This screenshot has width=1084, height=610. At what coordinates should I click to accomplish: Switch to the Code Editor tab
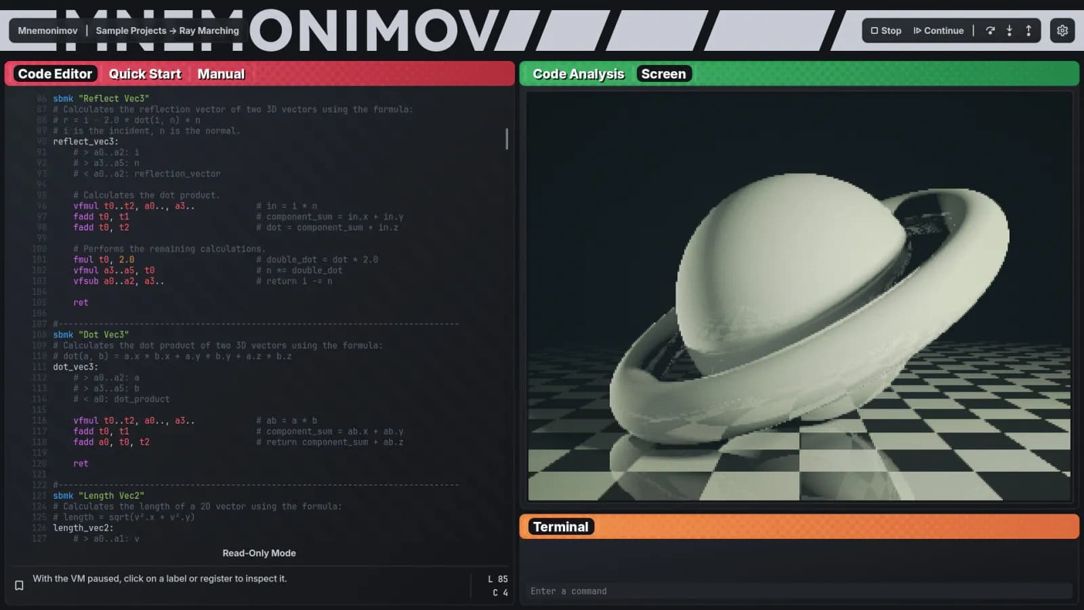pyautogui.click(x=55, y=74)
